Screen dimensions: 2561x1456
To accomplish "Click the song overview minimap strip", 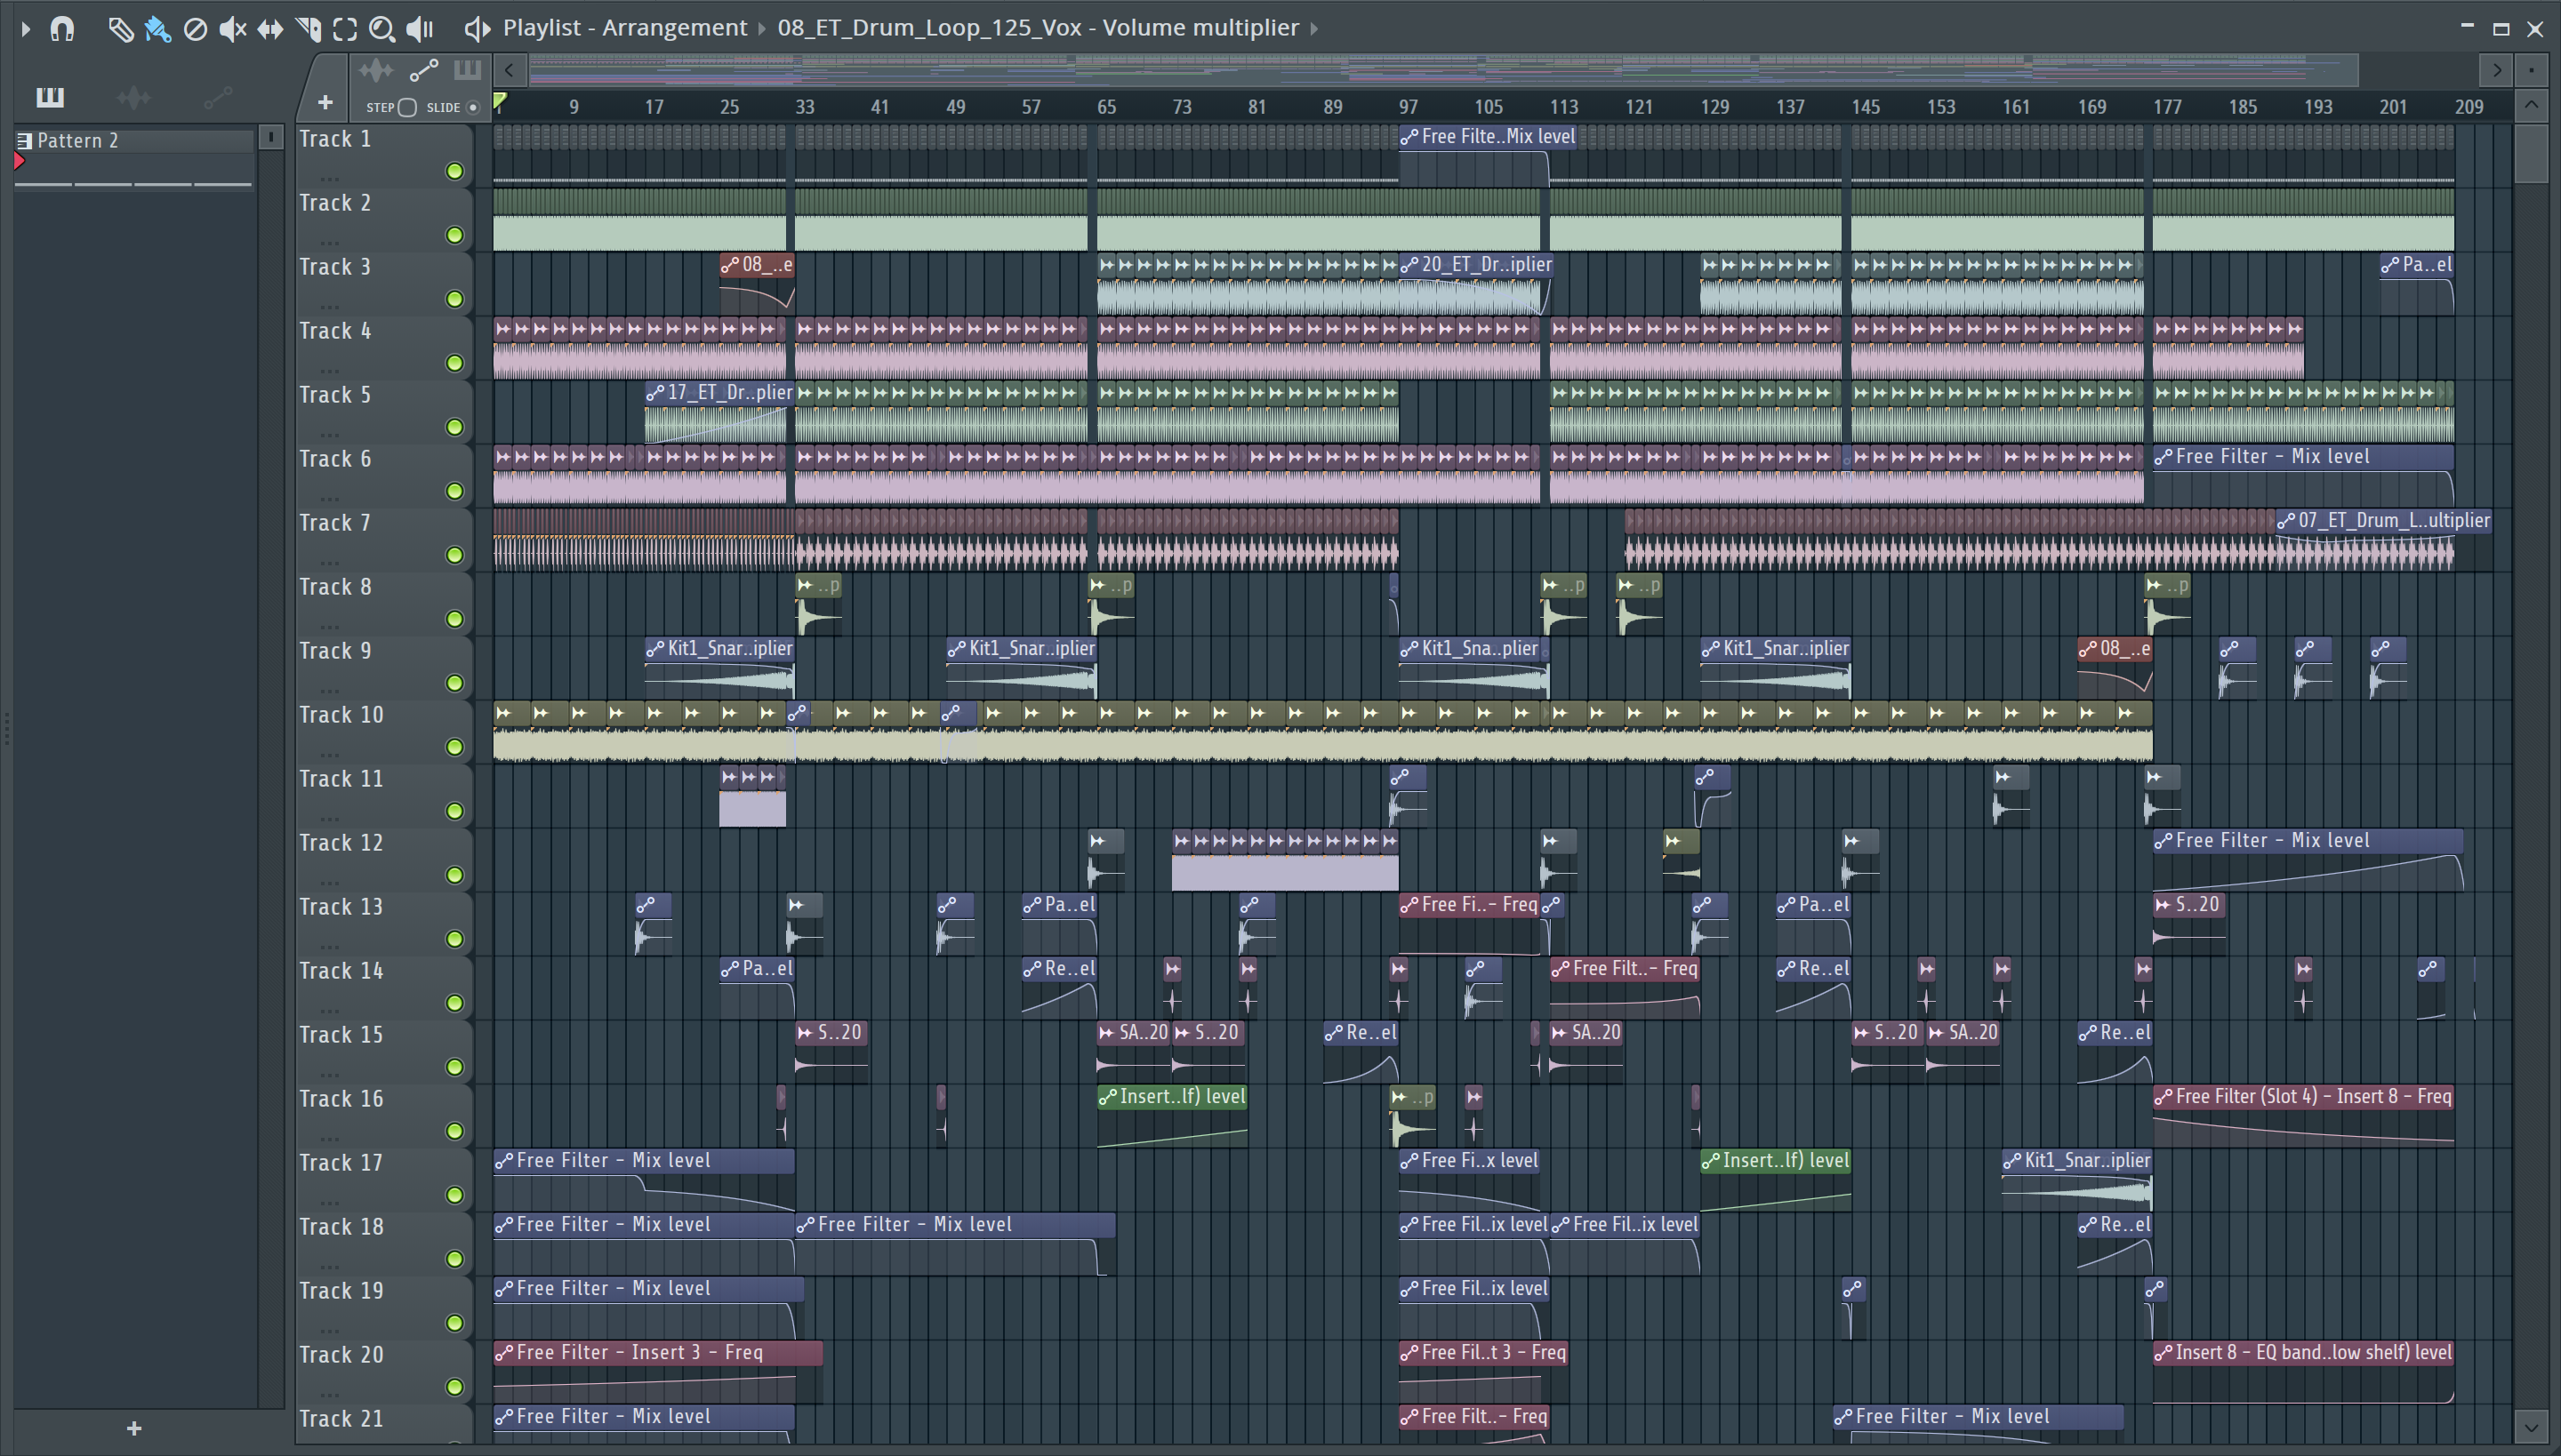I will coord(1442,70).
